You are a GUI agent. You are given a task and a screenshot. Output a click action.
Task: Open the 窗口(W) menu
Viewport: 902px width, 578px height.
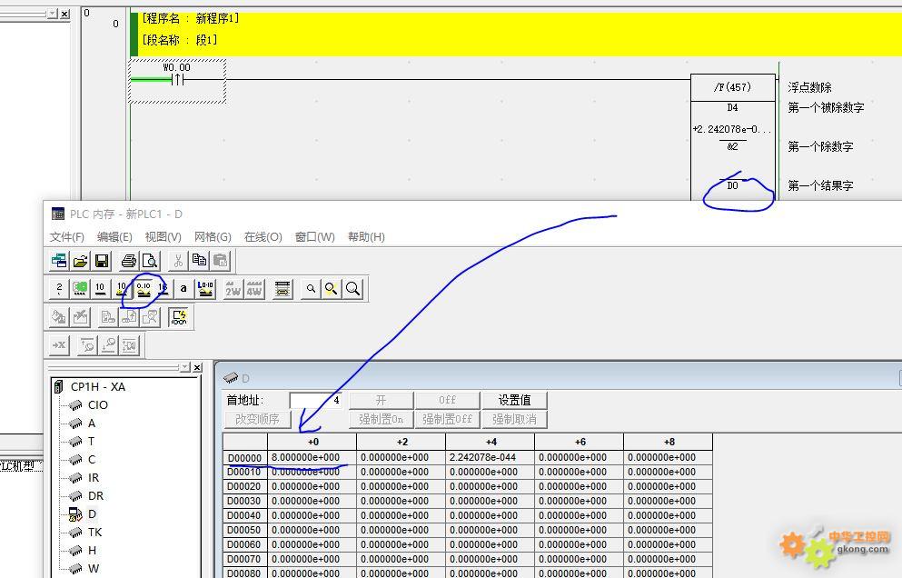tap(314, 236)
